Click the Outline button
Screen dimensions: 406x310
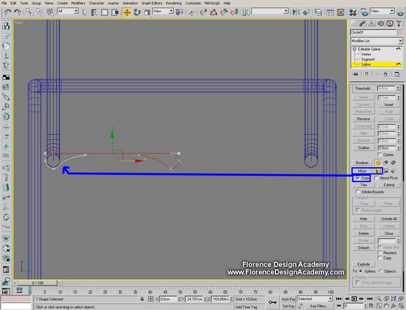[363, 147]
